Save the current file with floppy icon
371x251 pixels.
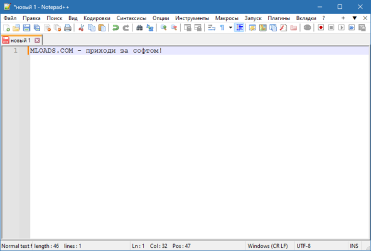click(26, 28)
